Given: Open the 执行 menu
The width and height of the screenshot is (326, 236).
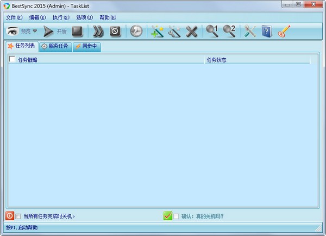Looking at the screenshot, I should click(61, 17).
